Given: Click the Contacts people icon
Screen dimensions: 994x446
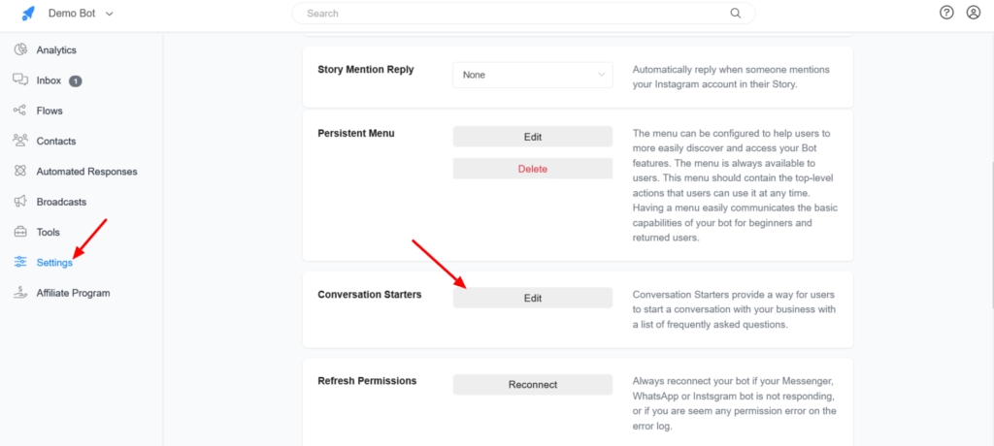Looking at the screenshot, I should pos(20,141).
